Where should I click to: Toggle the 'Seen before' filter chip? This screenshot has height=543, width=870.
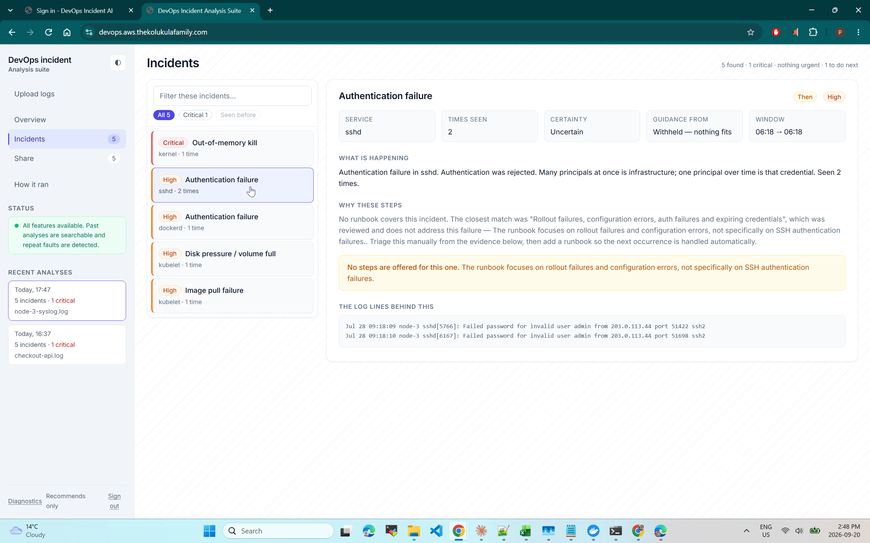[x=238, y=115]
